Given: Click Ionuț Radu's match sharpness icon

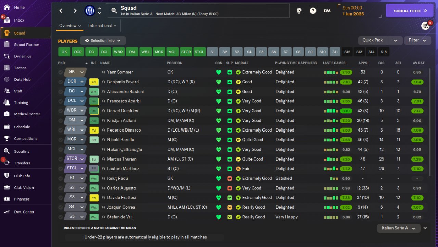Looking at the screenshot, I should tap(229, 178).
